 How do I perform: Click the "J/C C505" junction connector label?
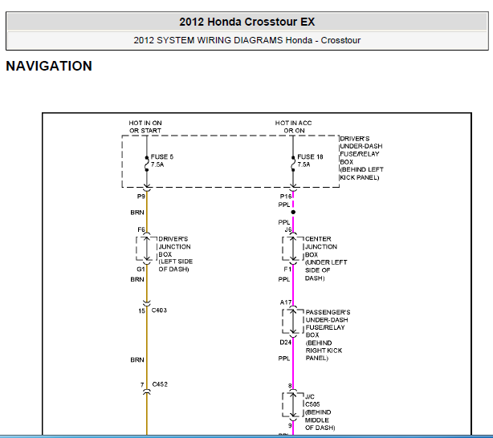[x=312, y=400]
